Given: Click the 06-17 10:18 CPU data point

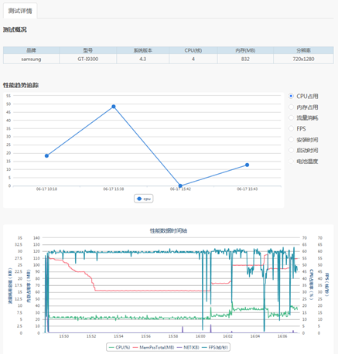Looking at the screenshot, I should pyautogui.click(x=46, y=155).
